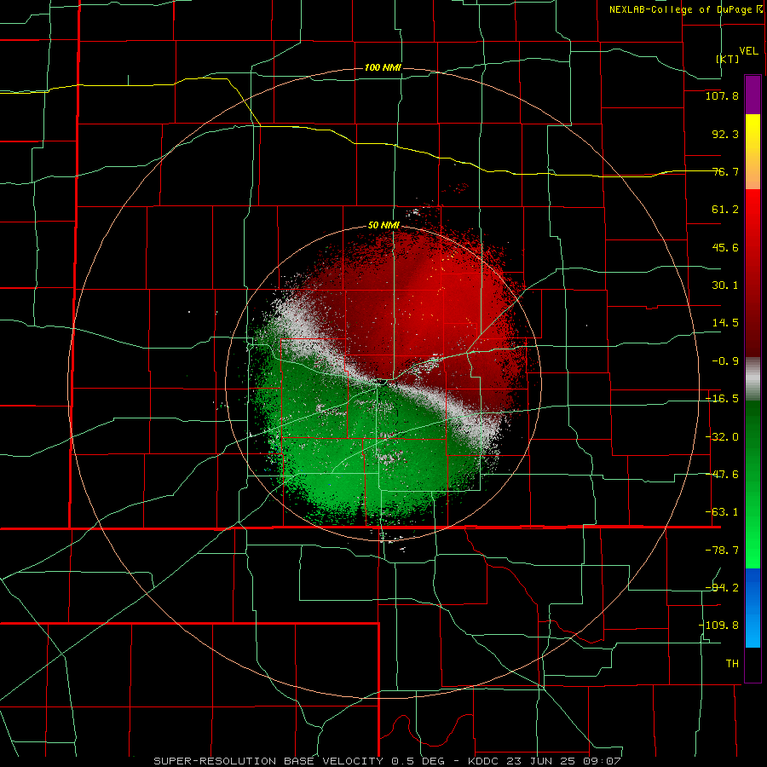
Task: Click the 50 NMI range ring label
Action: 383,225
